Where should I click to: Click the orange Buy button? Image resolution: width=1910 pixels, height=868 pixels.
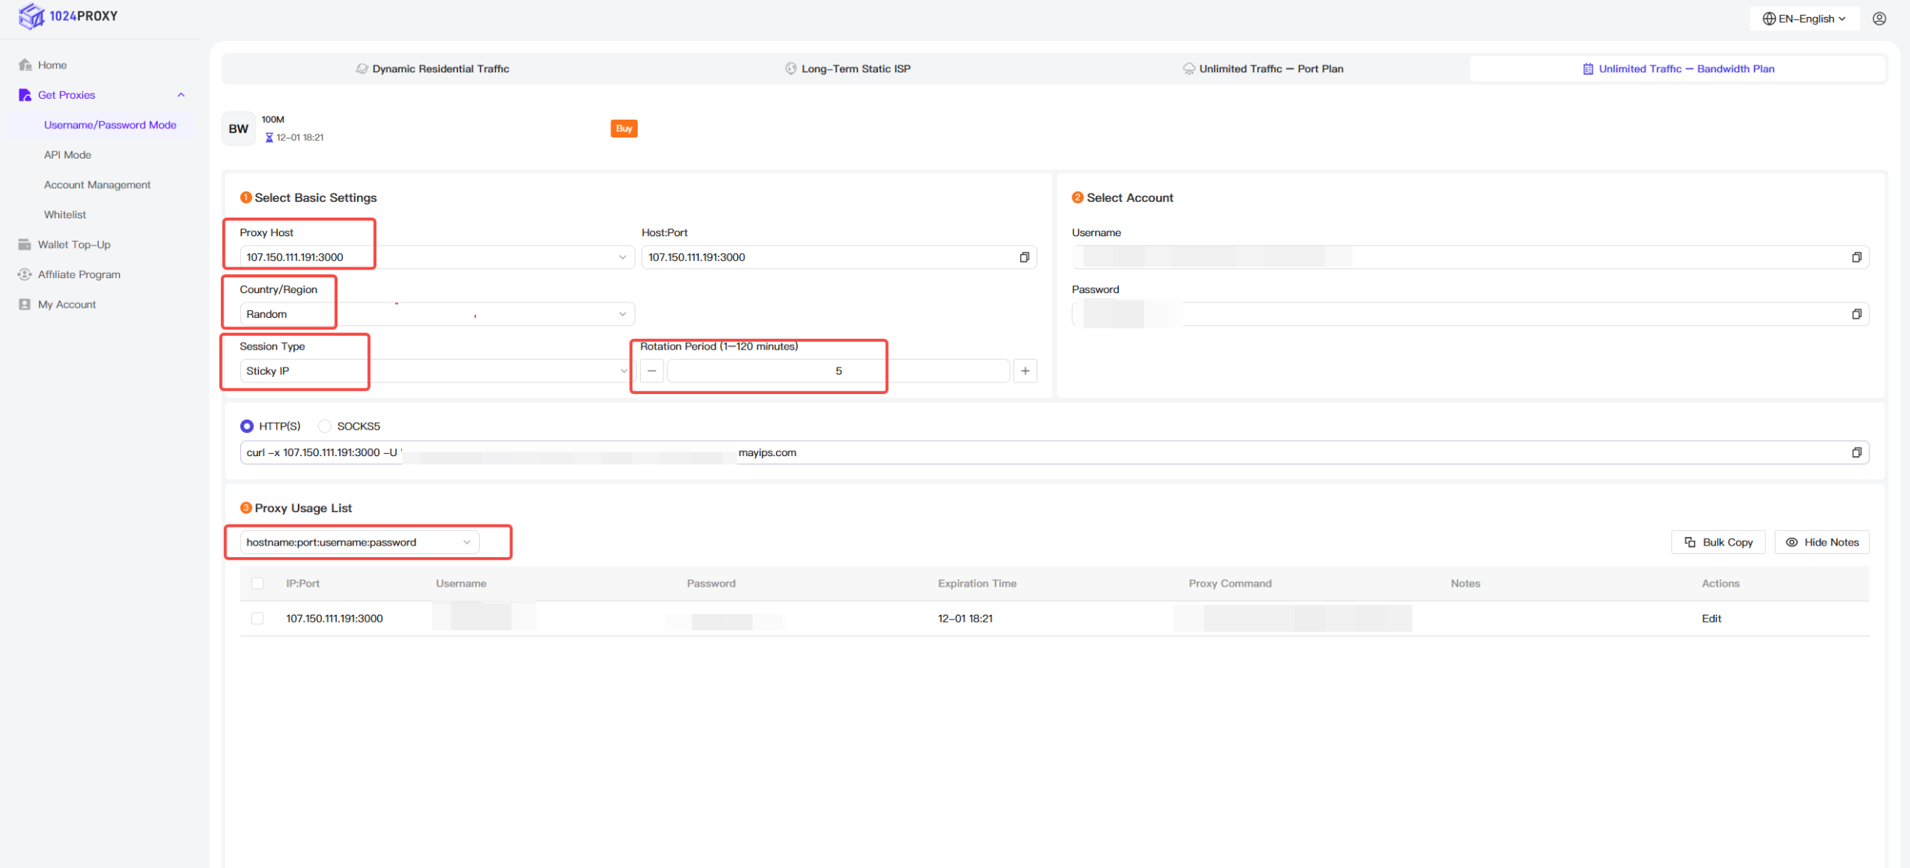pos(624,128)
